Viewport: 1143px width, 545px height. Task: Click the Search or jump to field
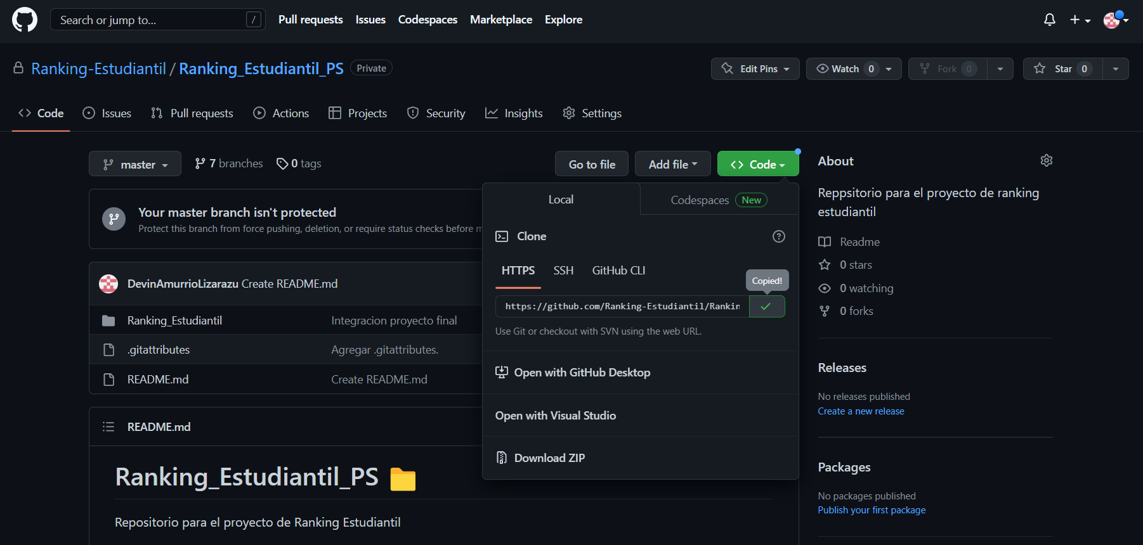[x=157, y=20]
